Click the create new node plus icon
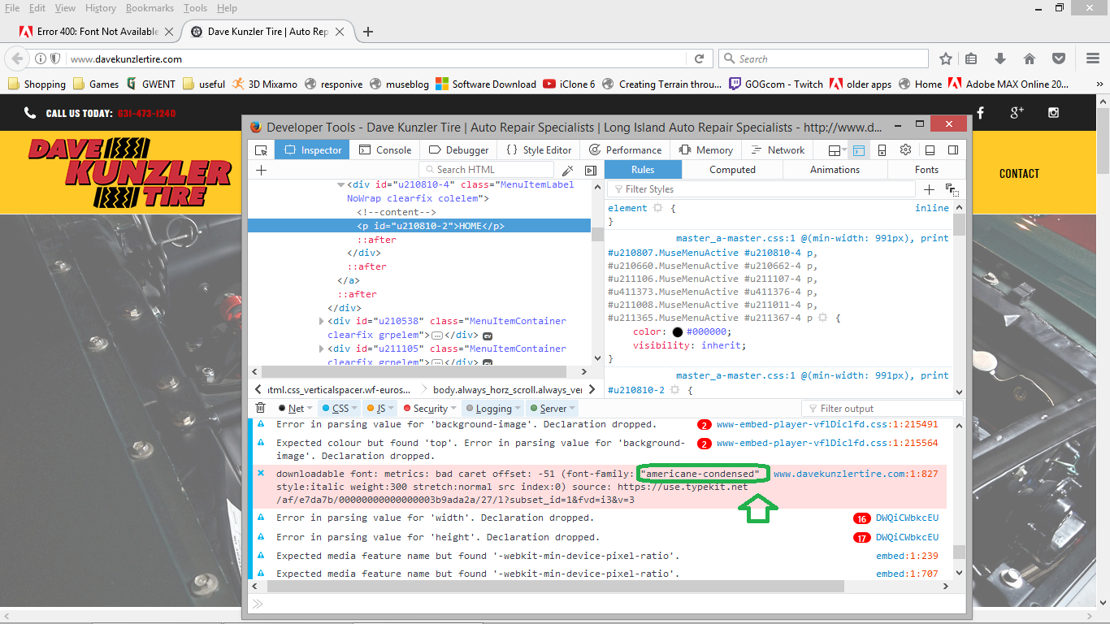The width and height of the screenshot is (1110, 624). [x=261, y=170]
